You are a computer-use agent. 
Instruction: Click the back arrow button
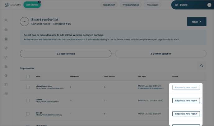25,21
